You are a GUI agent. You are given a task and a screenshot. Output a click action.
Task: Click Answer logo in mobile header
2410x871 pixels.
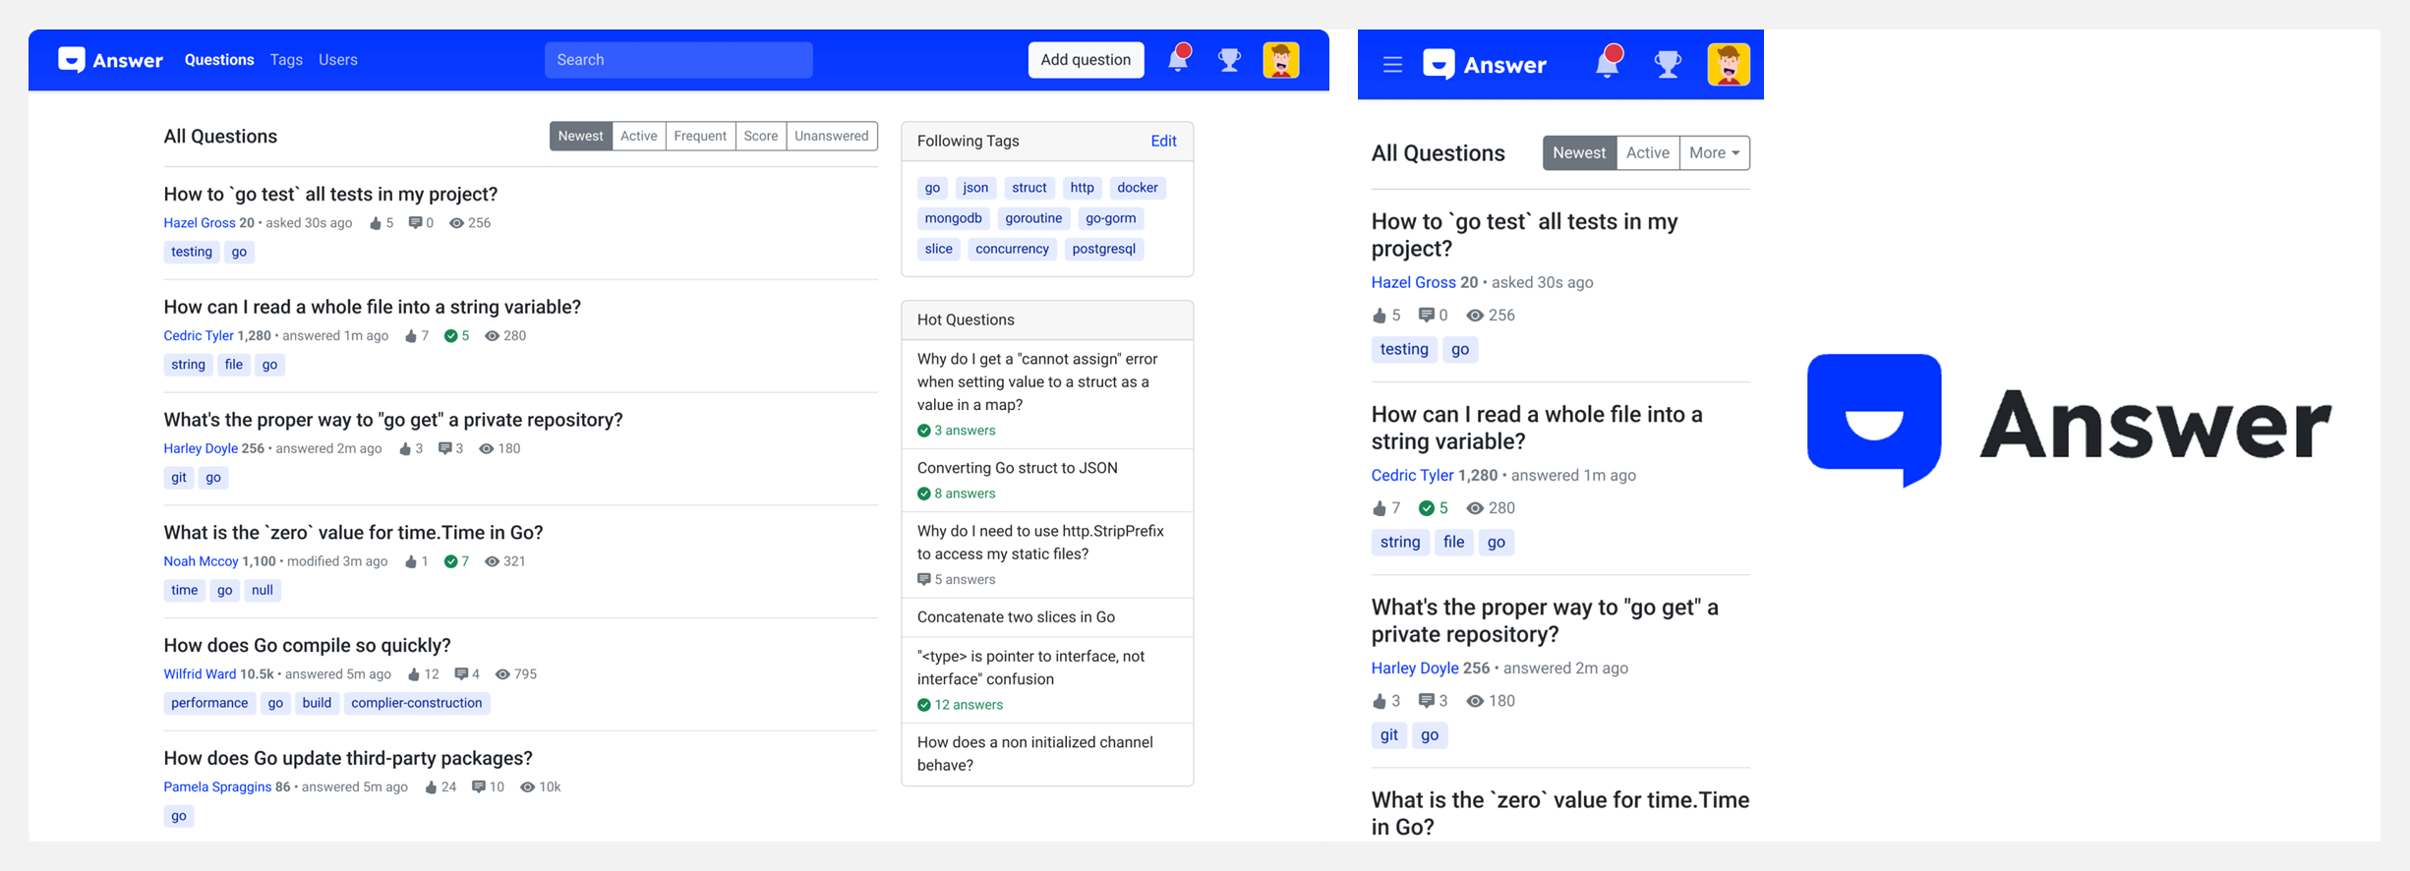1485,65
